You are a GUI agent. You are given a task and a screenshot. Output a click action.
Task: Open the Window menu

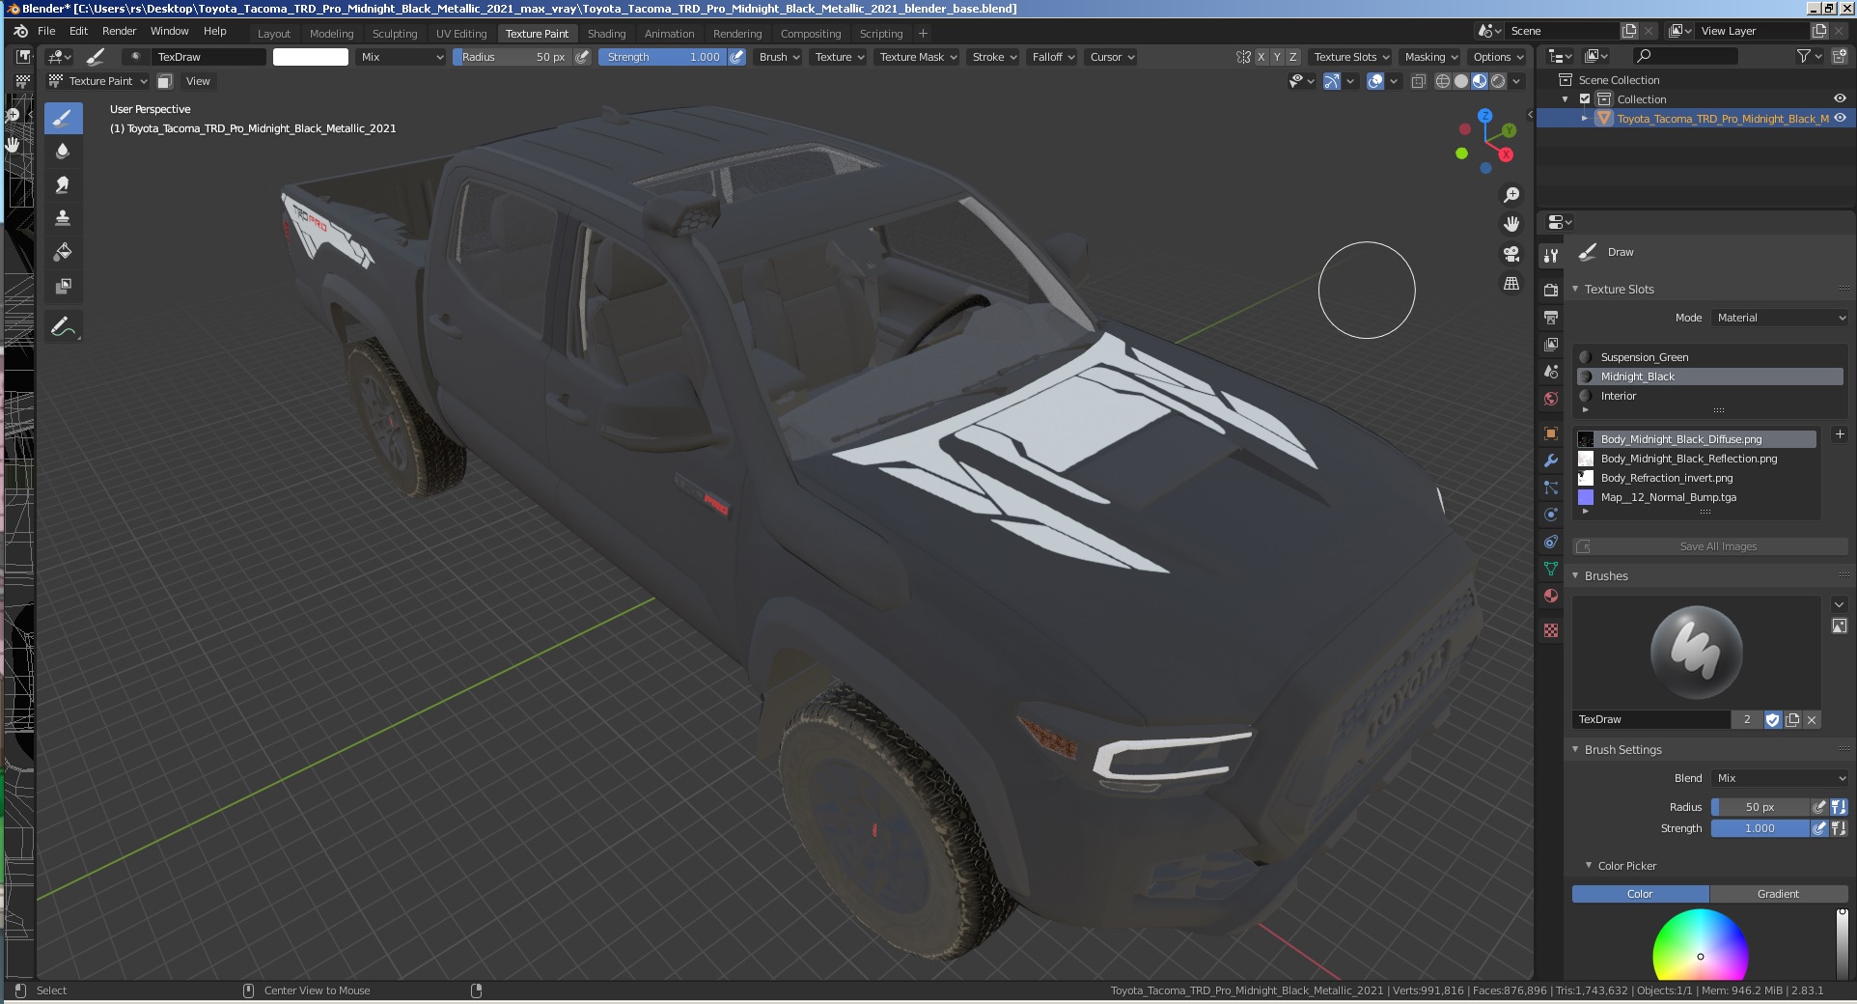tap(170, 31)
